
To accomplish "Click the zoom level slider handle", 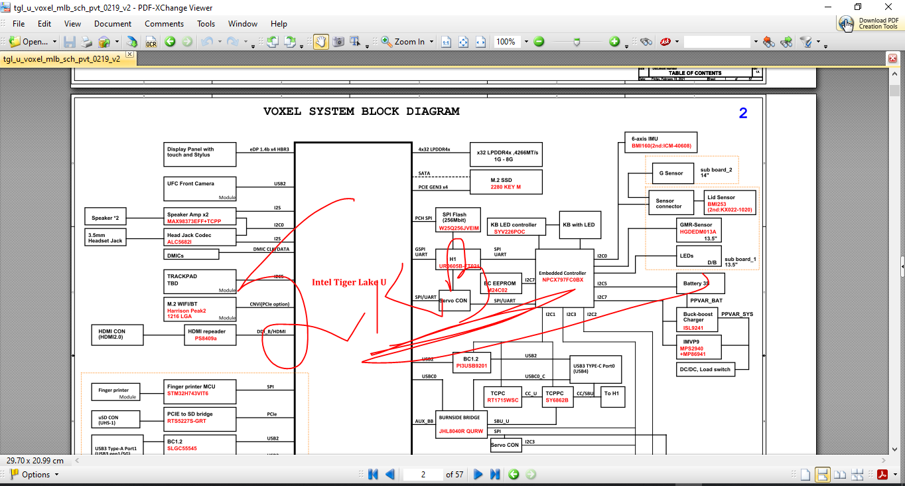I will (577, 41).
